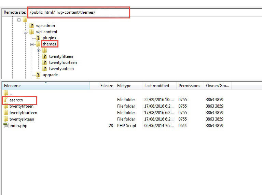Select the themes folder in tree
The width and height of the screenshot is (262, 195).
(49, 44)
